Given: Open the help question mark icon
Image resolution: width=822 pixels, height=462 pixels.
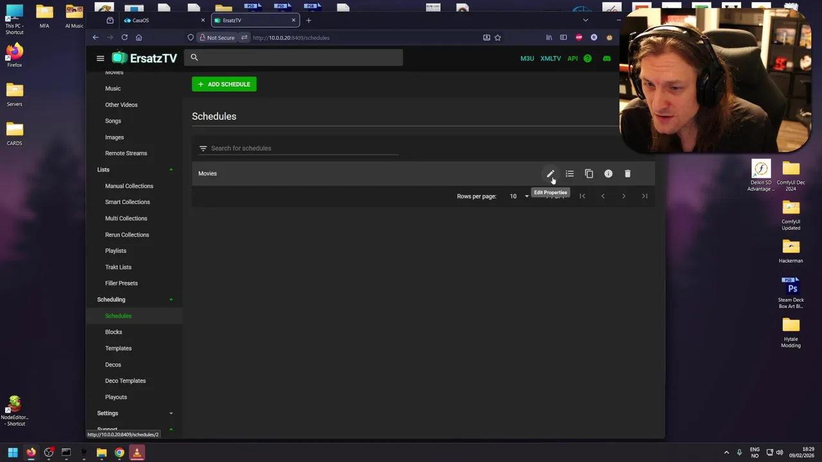Looking at the screenshot, I should point(588,58).
